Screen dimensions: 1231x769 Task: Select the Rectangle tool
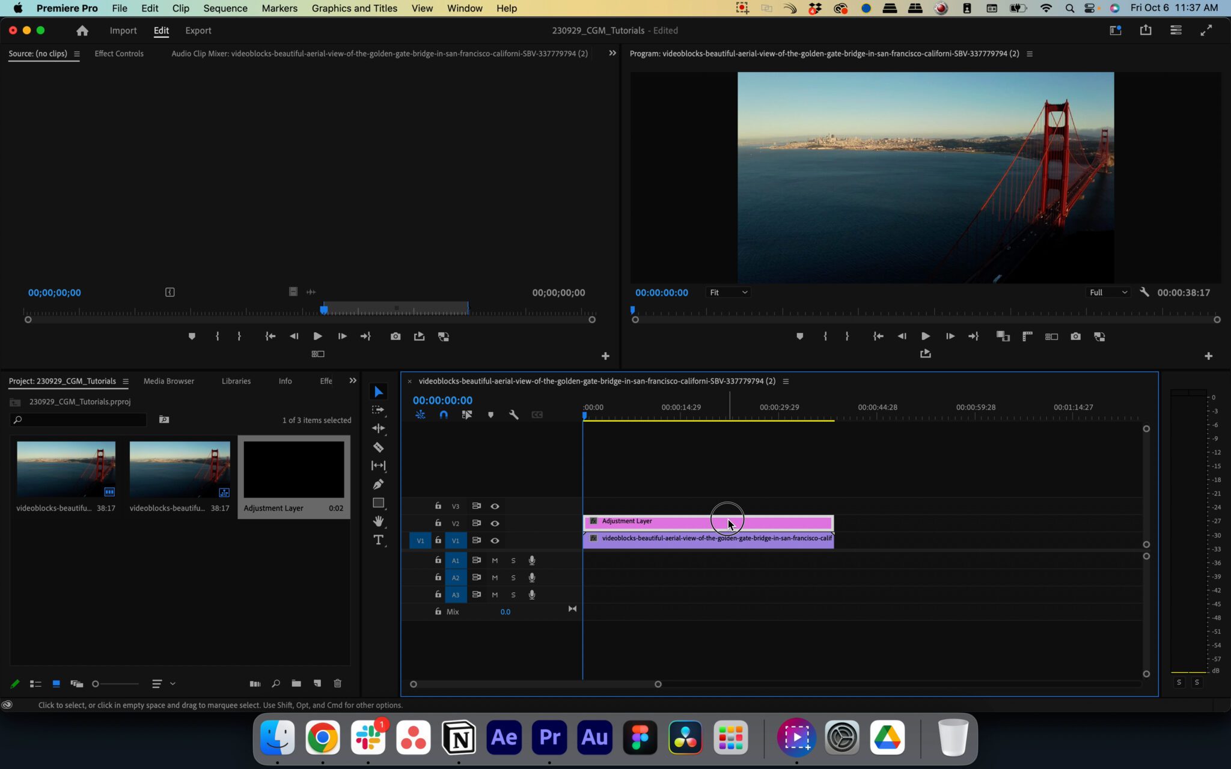pos(378,503)
